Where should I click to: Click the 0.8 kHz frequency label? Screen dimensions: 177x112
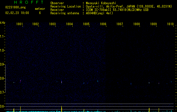pos(2,78)
